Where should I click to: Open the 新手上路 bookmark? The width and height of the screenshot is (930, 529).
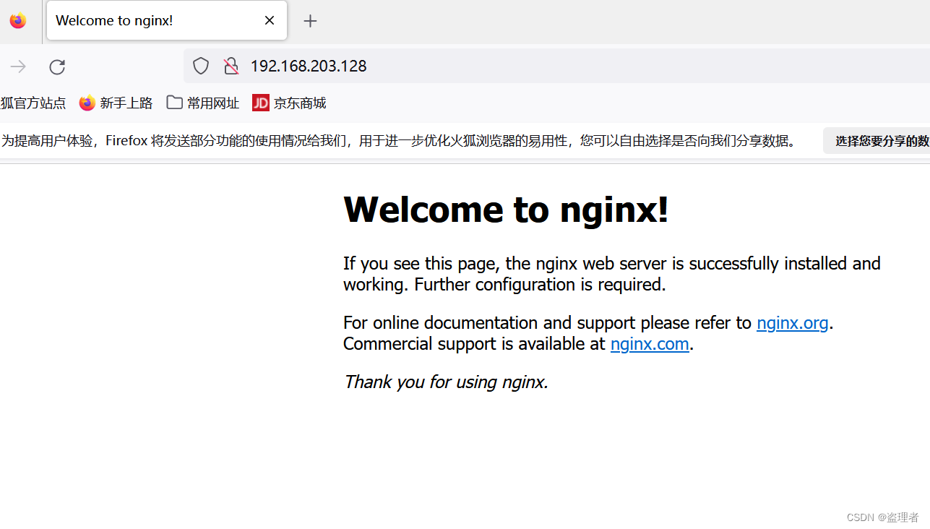[x=116, y=103]
